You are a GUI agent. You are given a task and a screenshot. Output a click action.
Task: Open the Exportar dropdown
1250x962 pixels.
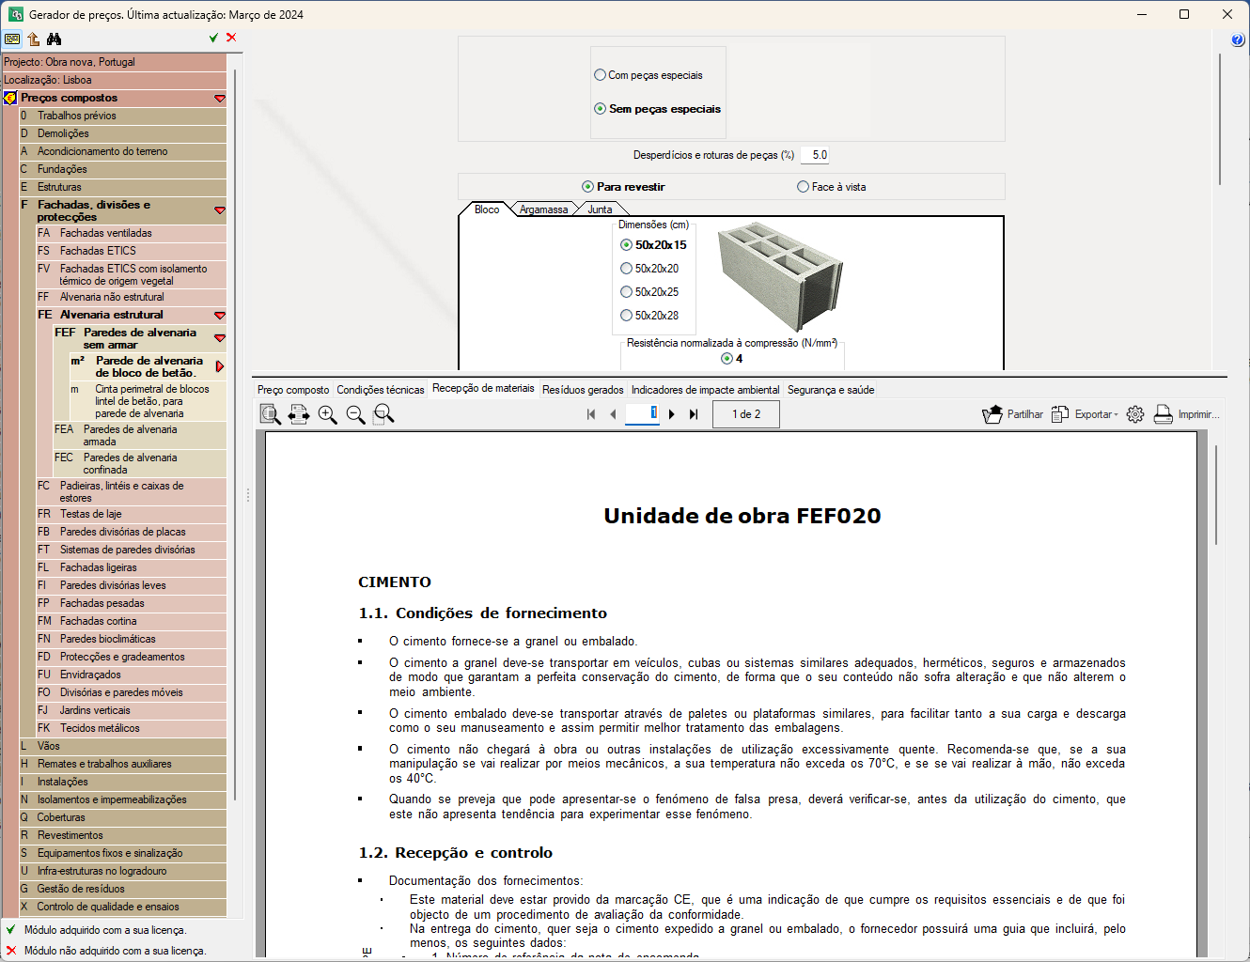tap(1116, 415)
